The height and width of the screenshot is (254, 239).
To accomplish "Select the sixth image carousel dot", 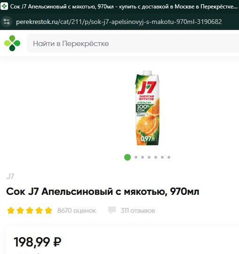I will pyautogui.click(x=162, y=157).
